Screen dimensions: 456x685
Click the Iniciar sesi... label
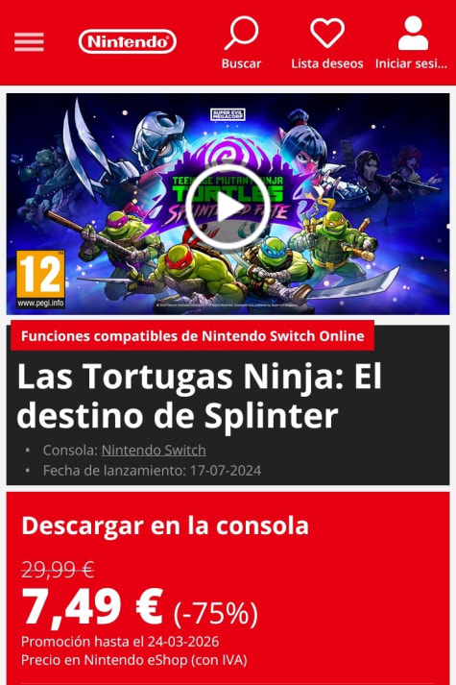412,63
